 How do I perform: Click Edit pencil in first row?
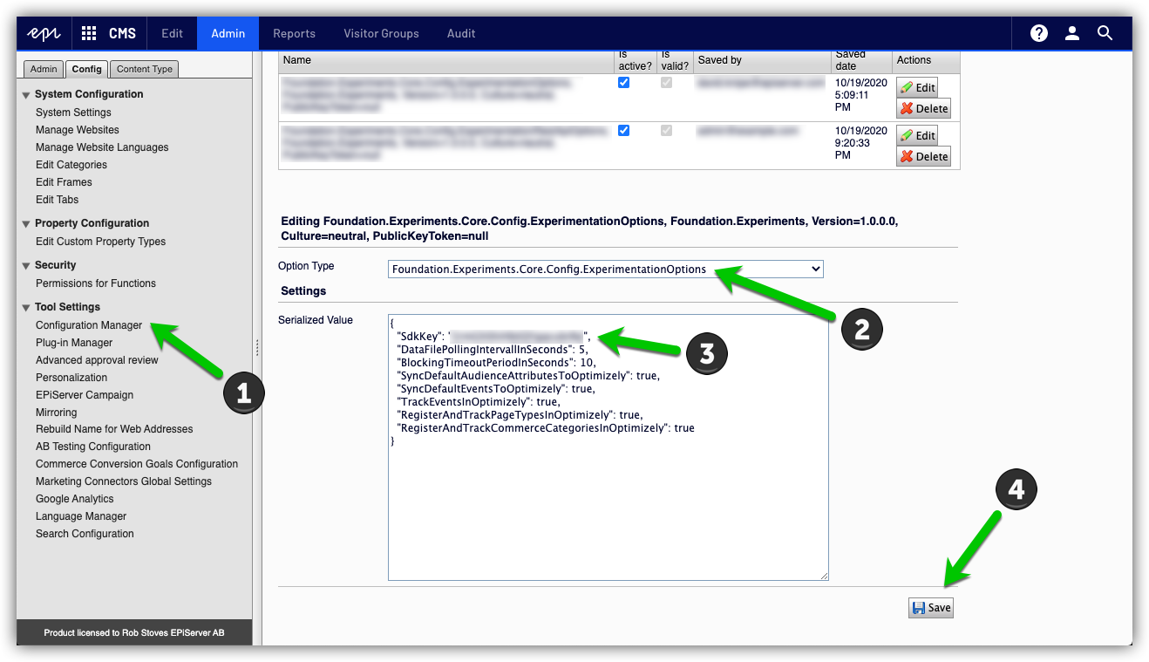(x=917, y=87)
